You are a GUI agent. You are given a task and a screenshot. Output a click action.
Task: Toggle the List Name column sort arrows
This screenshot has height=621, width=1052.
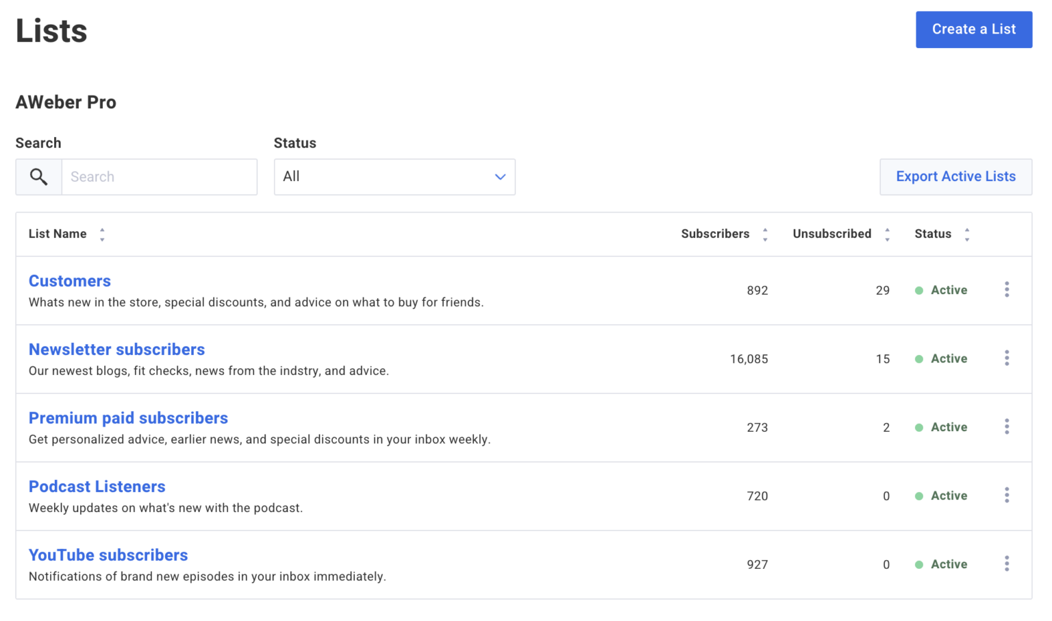pos(102,234)
